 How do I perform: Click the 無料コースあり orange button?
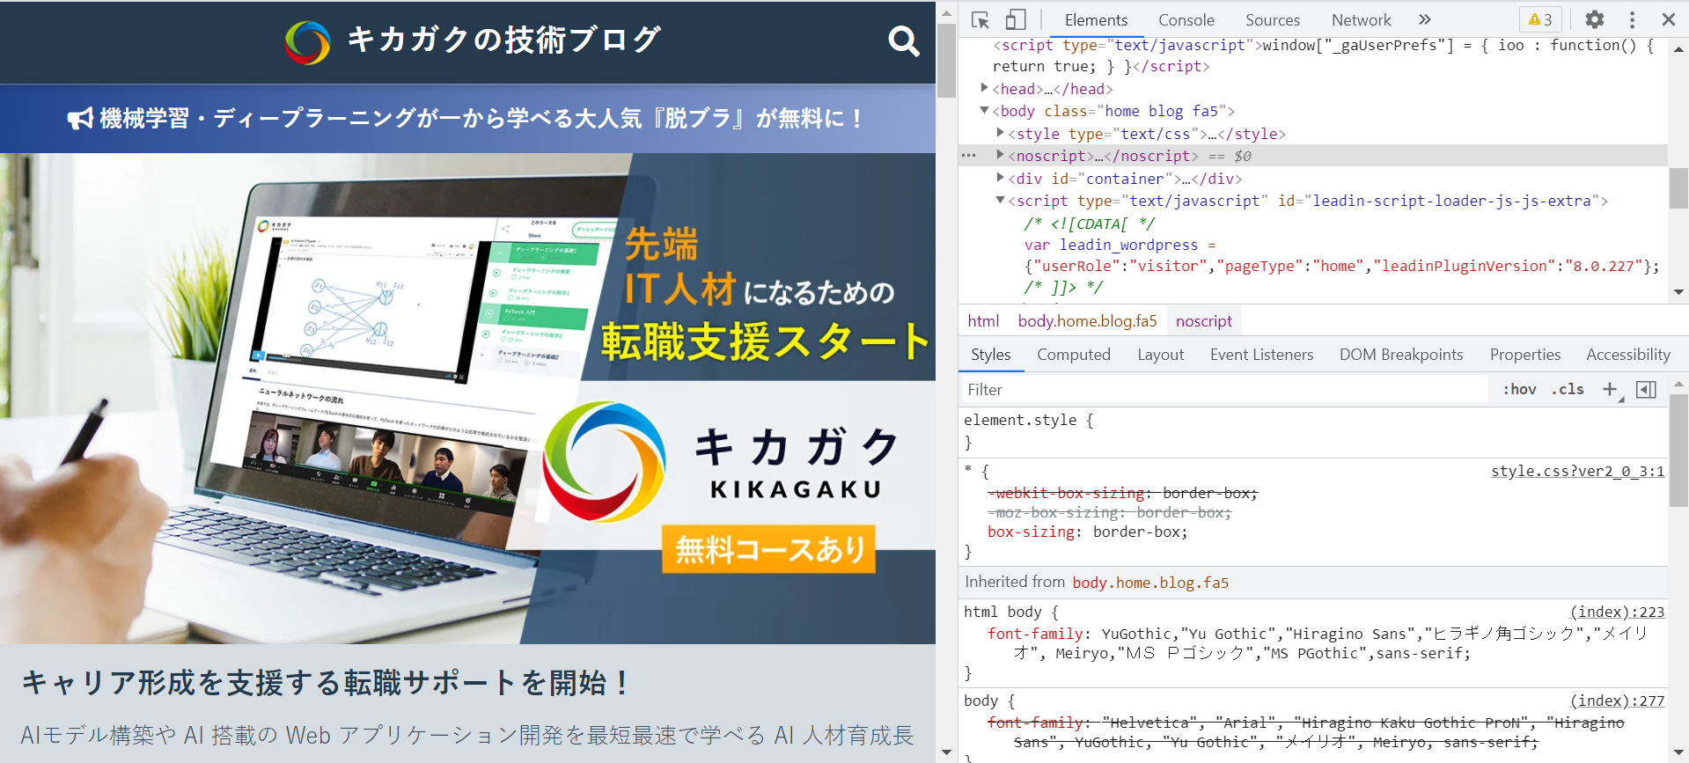point(769,549)
